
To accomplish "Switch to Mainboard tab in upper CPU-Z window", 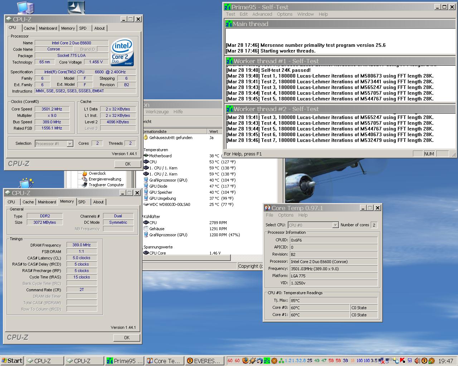I will (x=48, y=28).
